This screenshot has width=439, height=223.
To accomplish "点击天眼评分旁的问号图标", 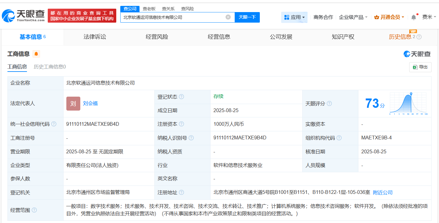I will click(x=330, y=103).
